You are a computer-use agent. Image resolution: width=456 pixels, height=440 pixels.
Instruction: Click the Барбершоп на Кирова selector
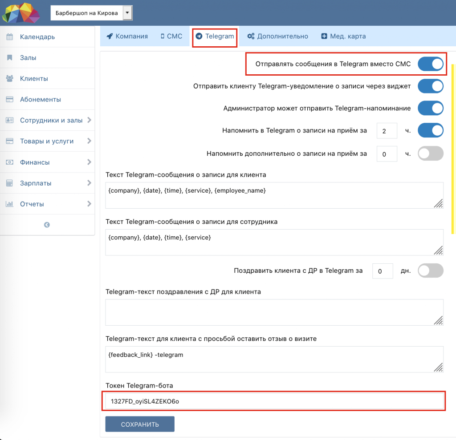pos(92,13)
